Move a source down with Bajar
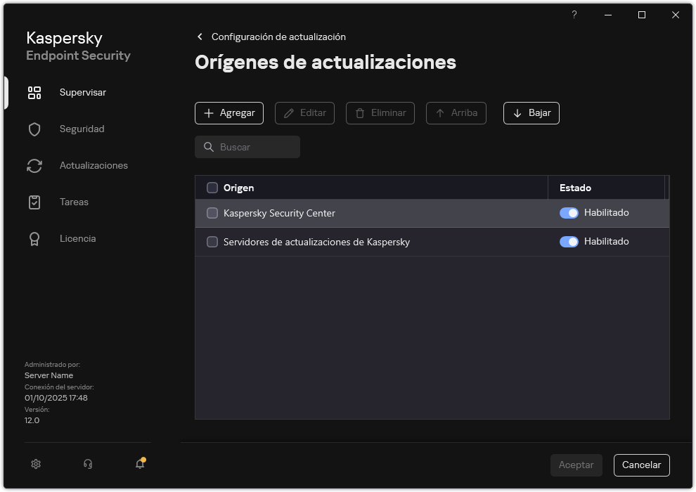This screenshot has height=492, width=696. click(x=531, y=113)
